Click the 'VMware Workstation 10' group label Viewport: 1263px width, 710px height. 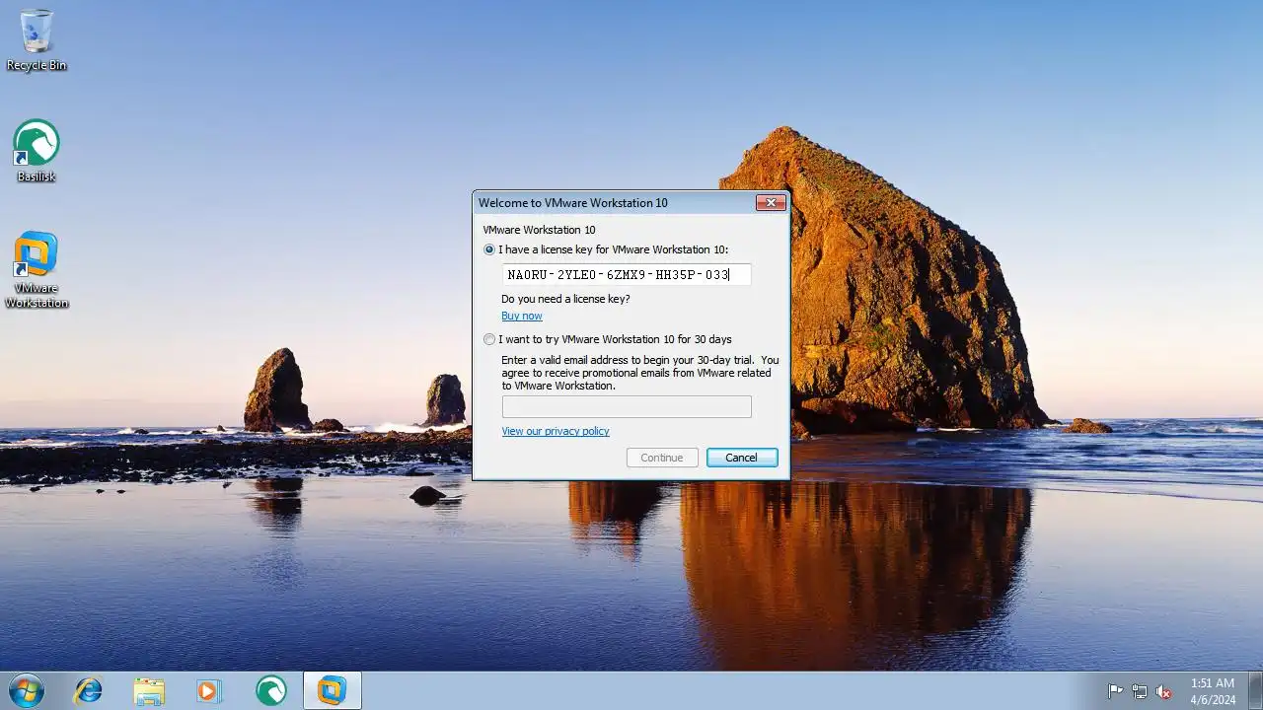pos(539,230)
